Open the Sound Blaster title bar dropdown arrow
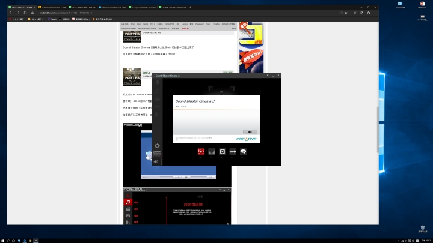Image resolution: width=433 pixels, height=243 pixels. (x=267, y=76)
